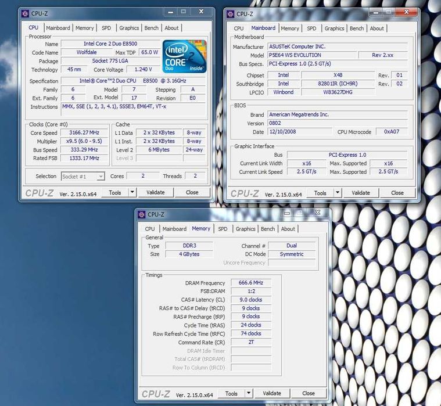Click the Intel Core 2 Duo logo

[x=185, y=56]
